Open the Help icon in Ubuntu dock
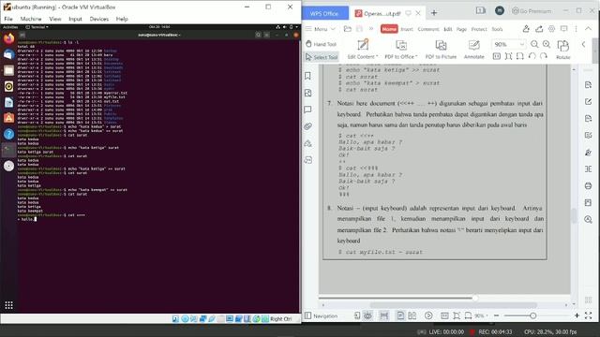600x337 pixels. tap(8, 134)
